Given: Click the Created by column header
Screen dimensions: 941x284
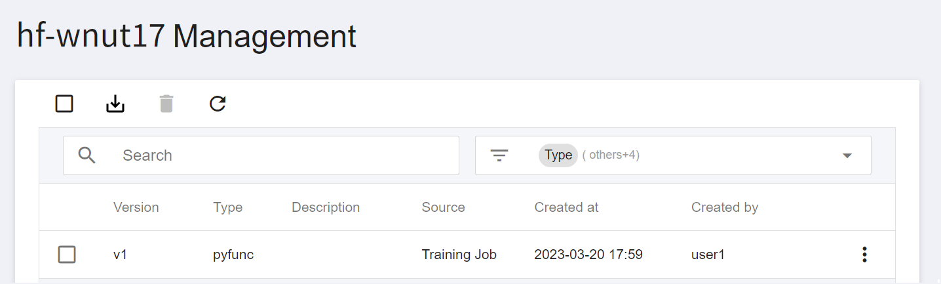Looking at the screenshot, I should click(x=725, y=207).
